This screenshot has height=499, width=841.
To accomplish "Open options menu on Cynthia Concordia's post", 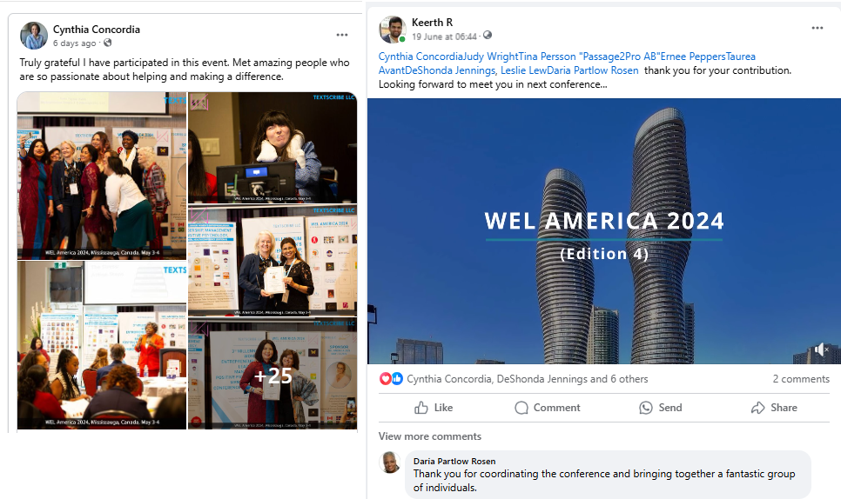I will coord(341,35).
